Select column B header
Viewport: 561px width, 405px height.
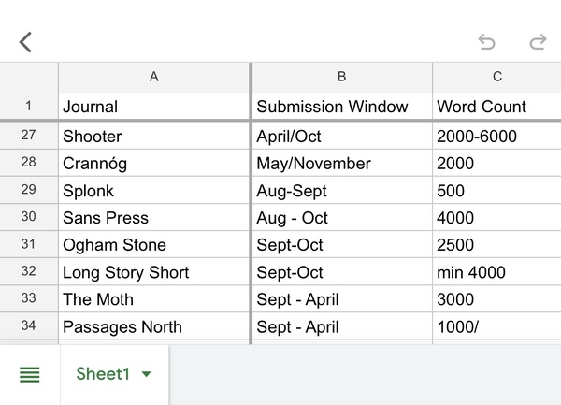coord(341,77)
